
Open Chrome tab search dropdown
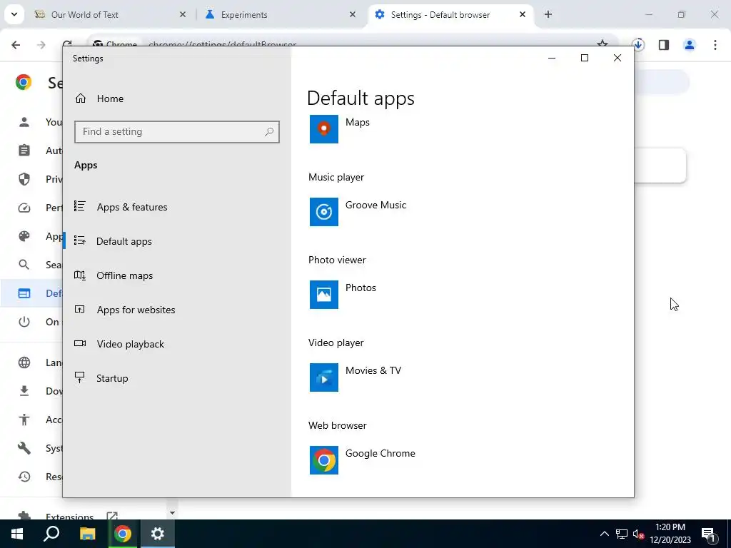point(14,14)
